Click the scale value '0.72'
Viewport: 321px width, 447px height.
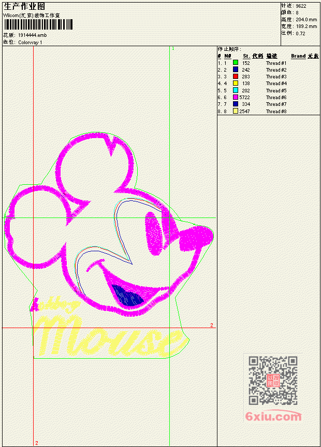(x=300, y=33)
